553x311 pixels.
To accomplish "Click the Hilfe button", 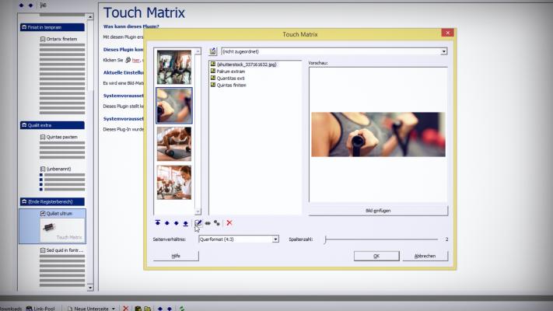I will tap(176, 256).
